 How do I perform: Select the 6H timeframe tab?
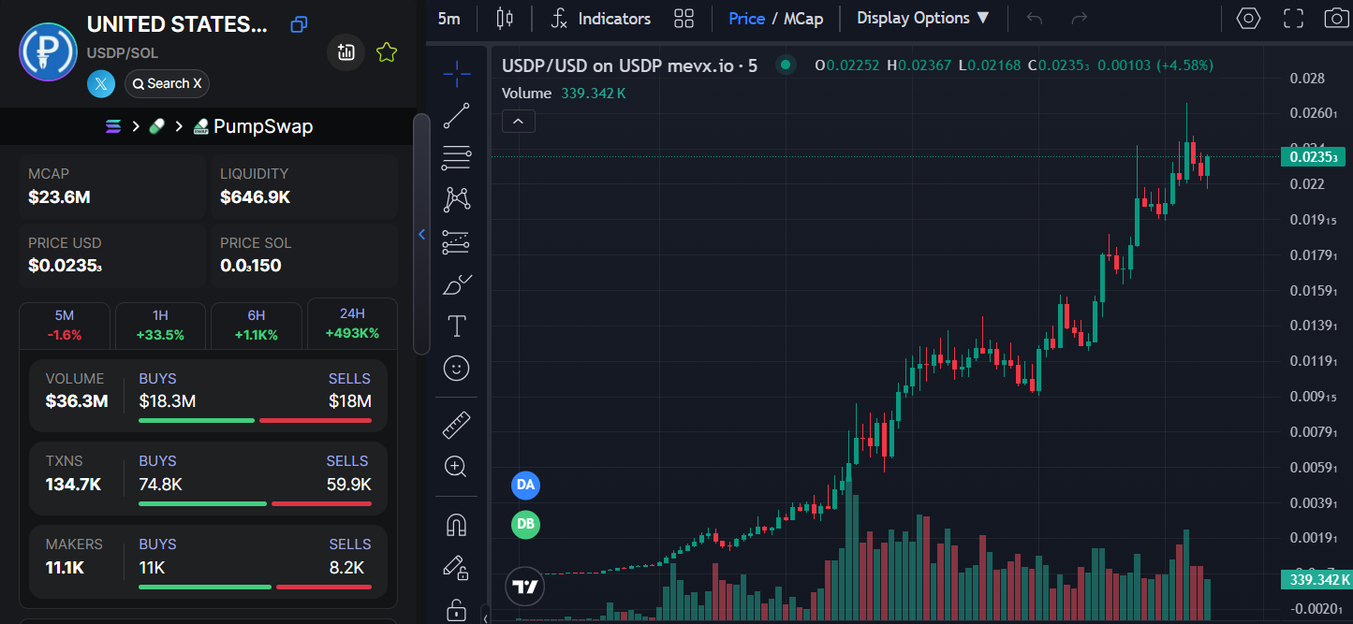click(256, 324)
